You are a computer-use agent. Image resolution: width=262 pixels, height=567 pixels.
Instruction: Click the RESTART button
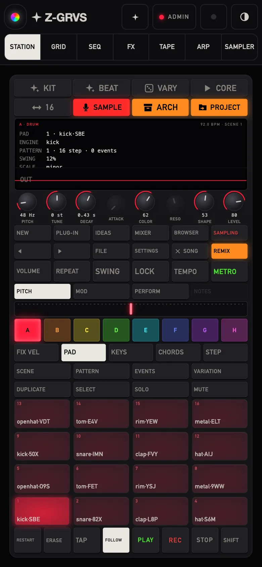(x=28, y=540)
